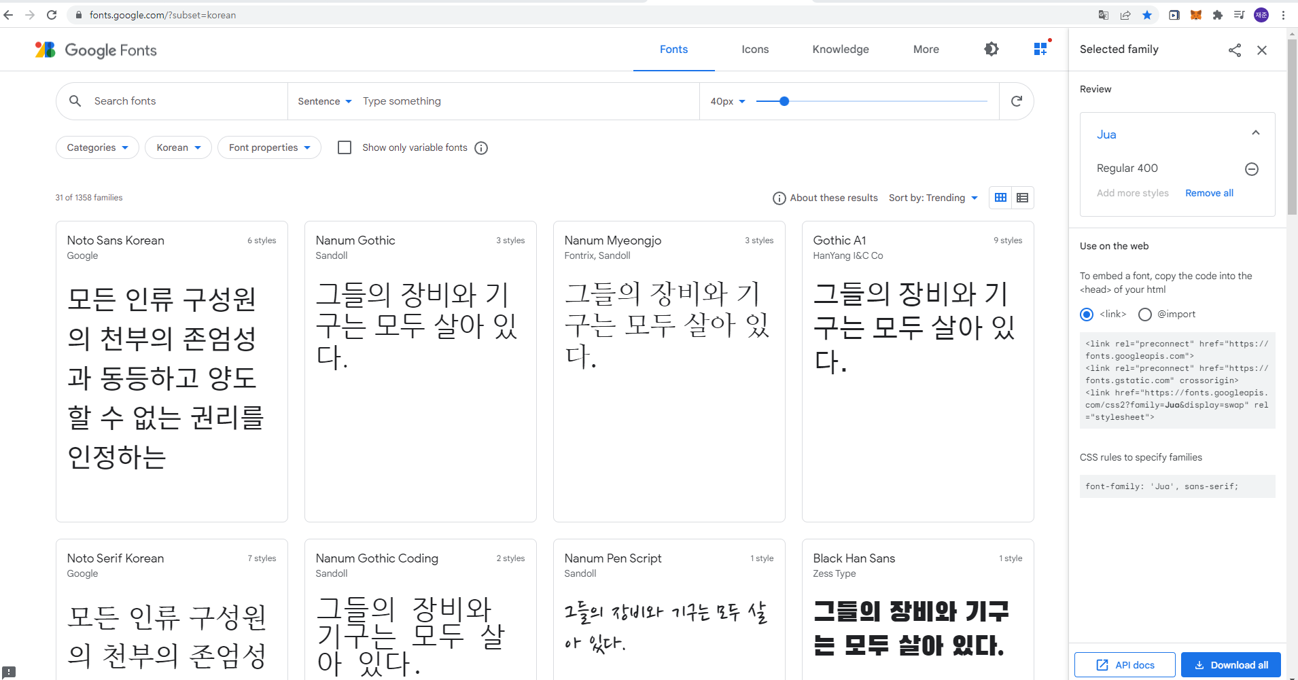The height and width of the screenshot is (680, 1298).
Task: Open the Noto Sans Korean font card
Action: click(172, 372)
